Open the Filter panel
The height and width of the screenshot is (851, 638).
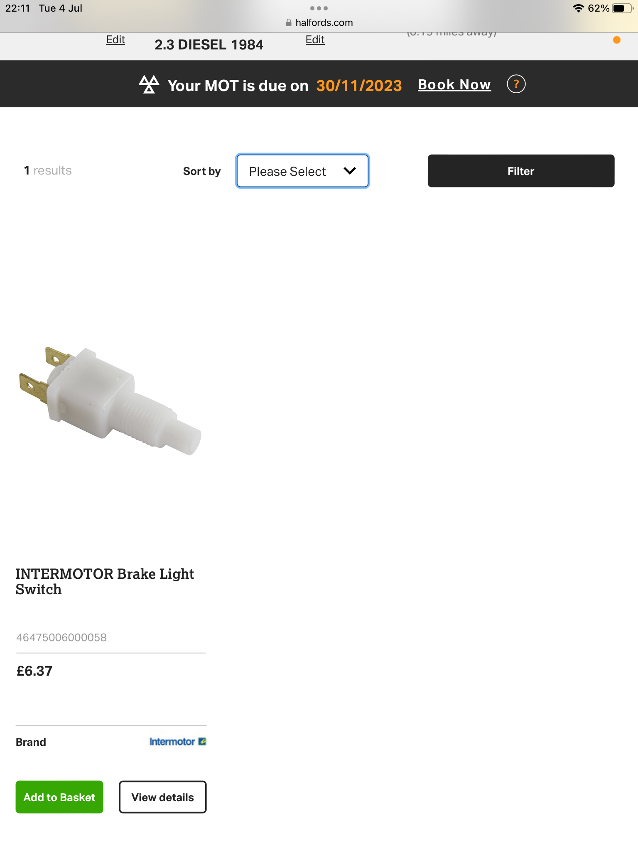[521, 171]
